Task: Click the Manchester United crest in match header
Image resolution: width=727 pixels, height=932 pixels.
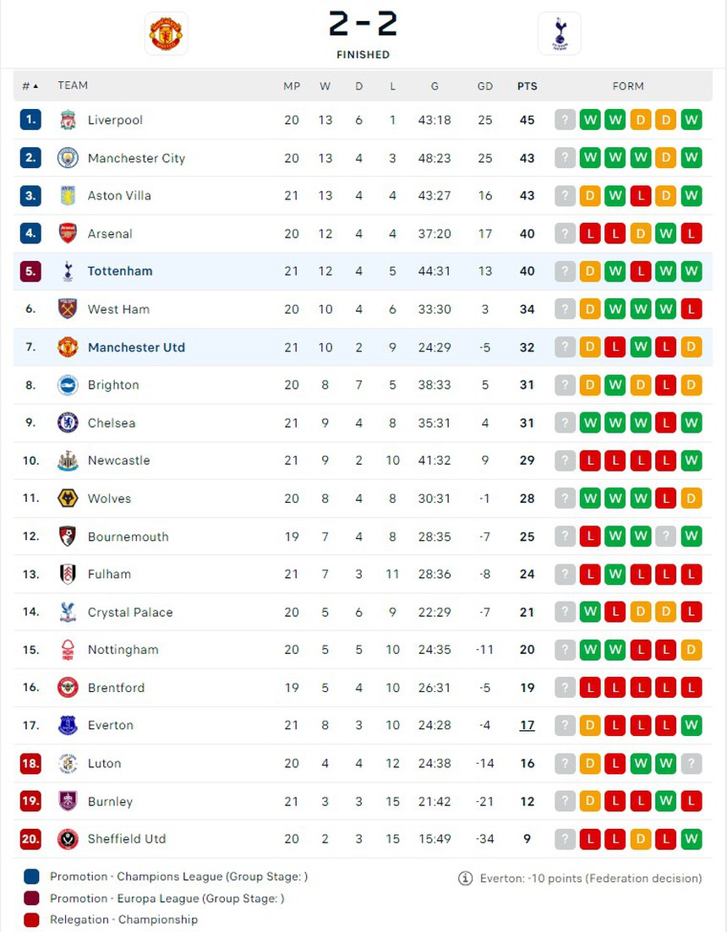Action: (x=166, y=34)
